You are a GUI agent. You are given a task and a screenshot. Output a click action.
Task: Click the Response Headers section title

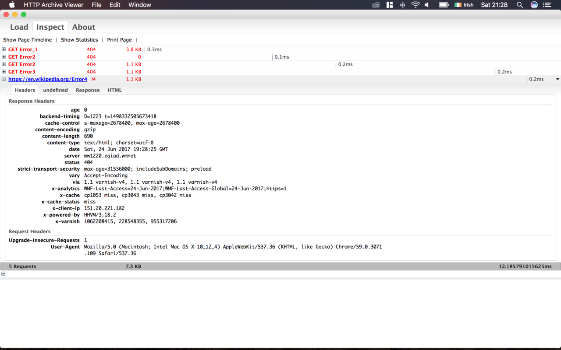click(x=32, y=101)
